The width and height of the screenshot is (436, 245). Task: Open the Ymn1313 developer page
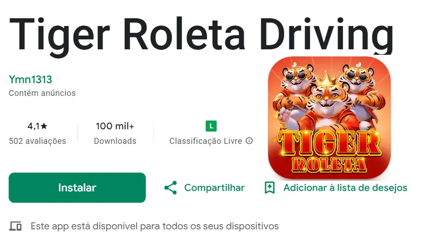30,80
